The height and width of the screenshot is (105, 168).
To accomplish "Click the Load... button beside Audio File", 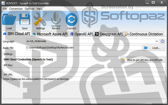I will point(154,48).
